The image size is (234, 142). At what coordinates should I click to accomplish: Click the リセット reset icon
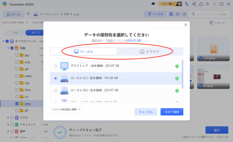(211, 23)
